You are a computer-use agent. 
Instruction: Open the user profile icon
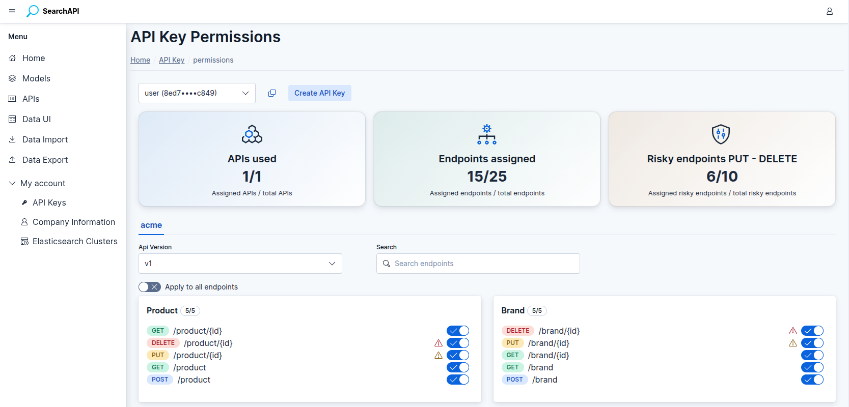pos(830,11)
